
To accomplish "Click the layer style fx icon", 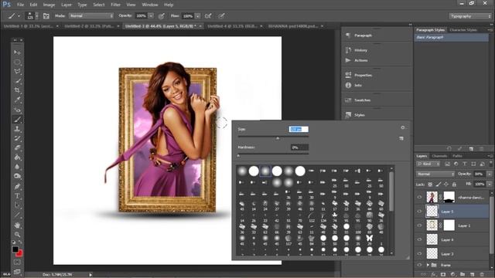I will [x=434, y=275].
